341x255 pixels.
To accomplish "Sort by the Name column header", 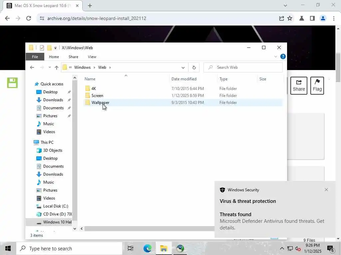I will click(x=90, y=79).
